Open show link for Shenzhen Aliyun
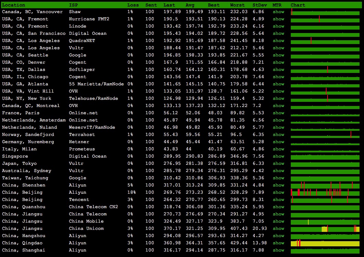The width and height of the screenshot is (364, 257). tap(278, 185)
